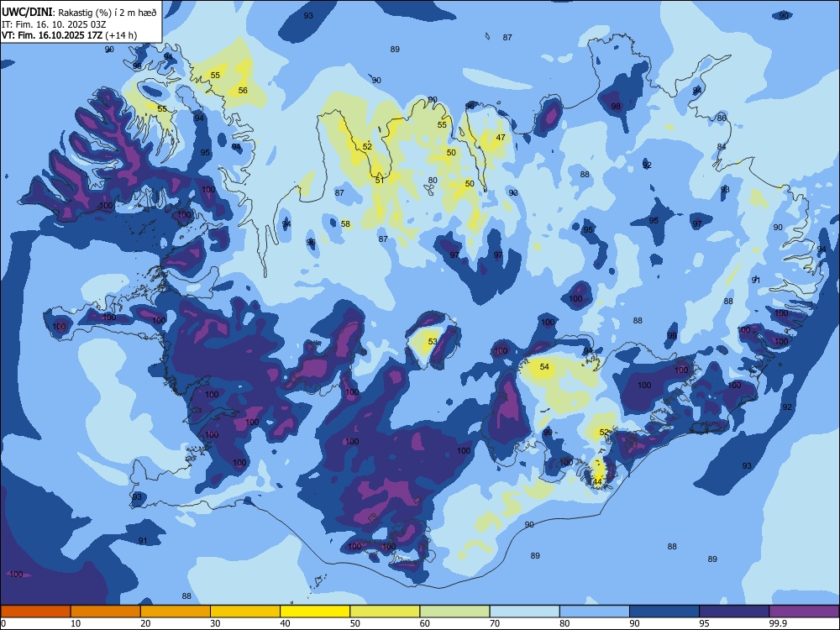
Task: Pick the medium blue 90–95 legend swatch
Action: pos(664,612)
